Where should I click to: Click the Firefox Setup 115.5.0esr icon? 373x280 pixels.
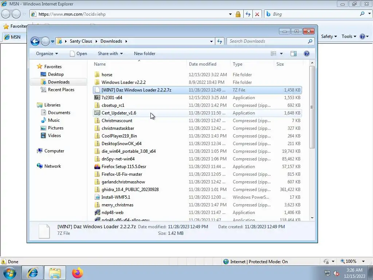(97, 167)
